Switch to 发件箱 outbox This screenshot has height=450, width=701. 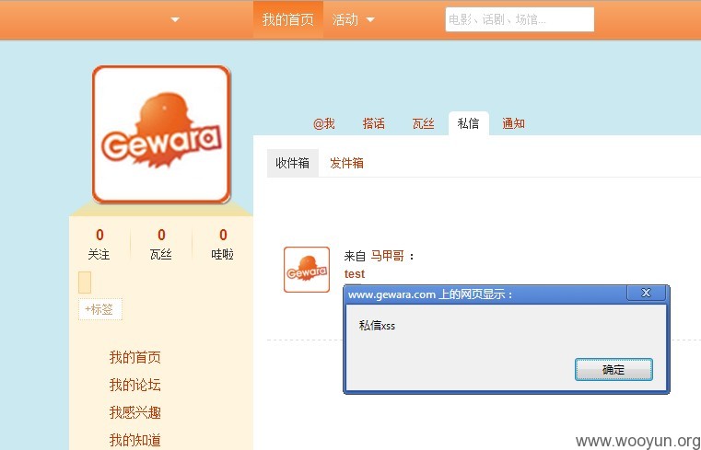pyautogui.click(x=346, y=163)
